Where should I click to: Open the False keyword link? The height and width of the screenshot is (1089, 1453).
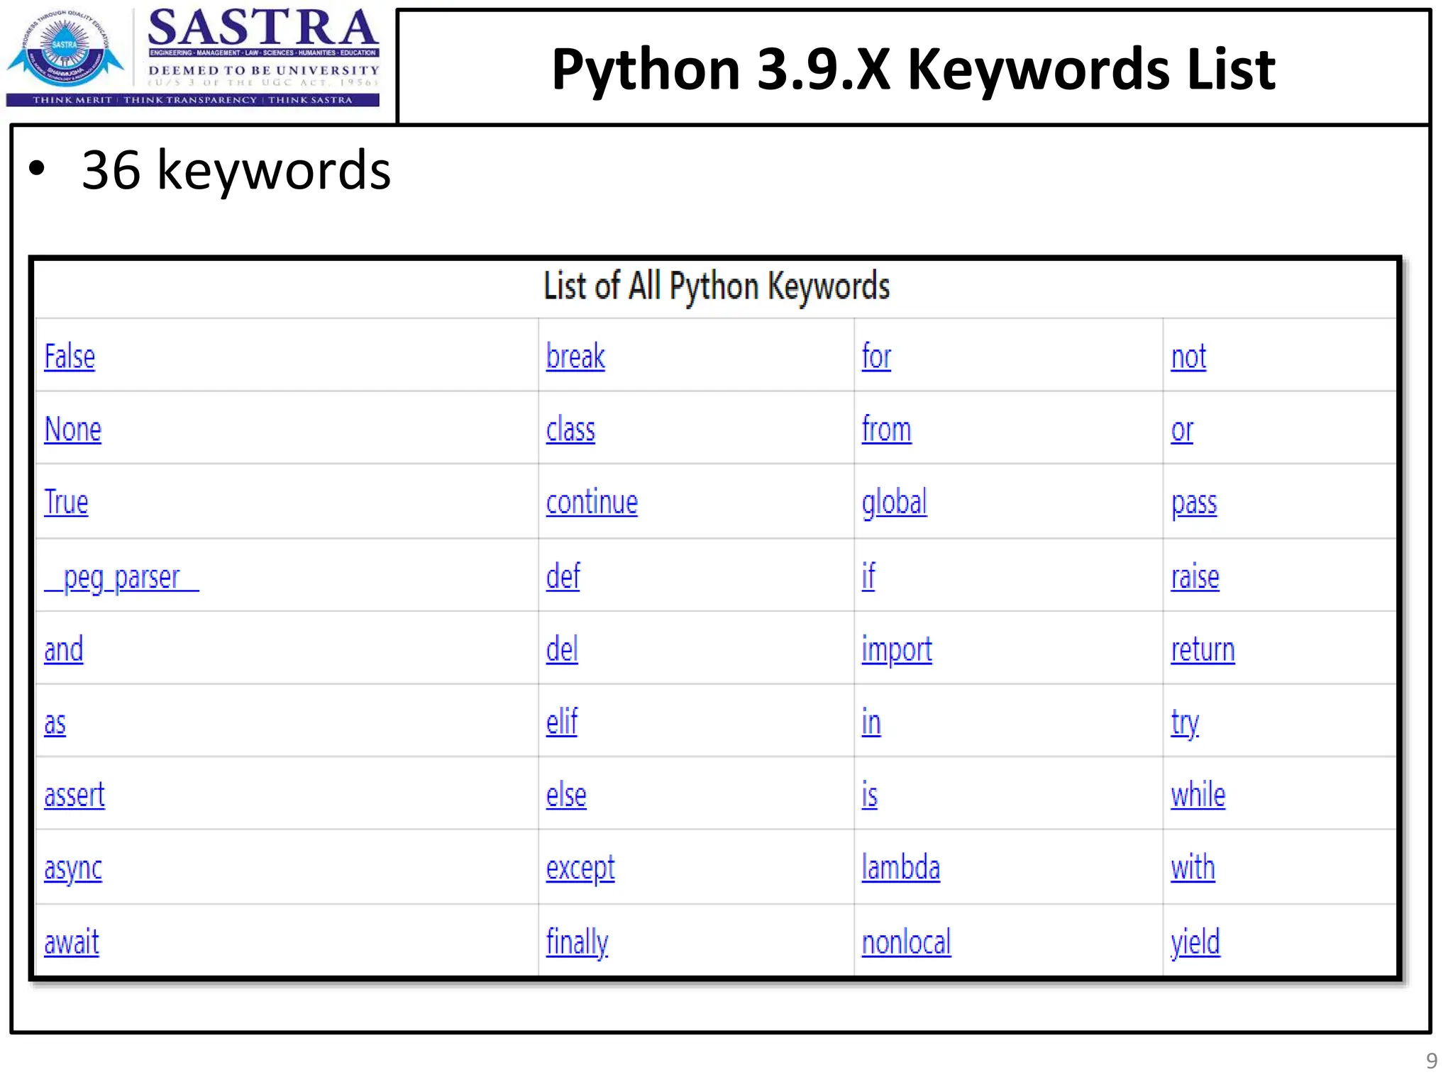70,357
